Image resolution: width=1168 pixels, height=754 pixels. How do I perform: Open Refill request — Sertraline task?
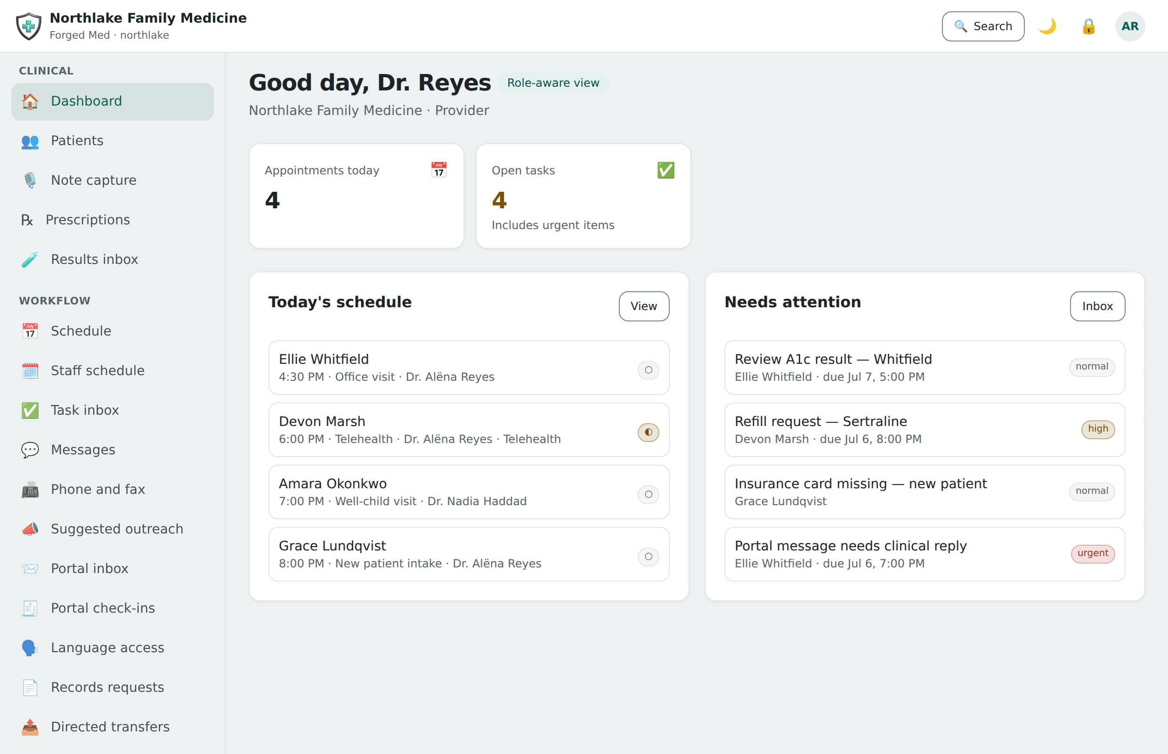click(x=925, y=430)
